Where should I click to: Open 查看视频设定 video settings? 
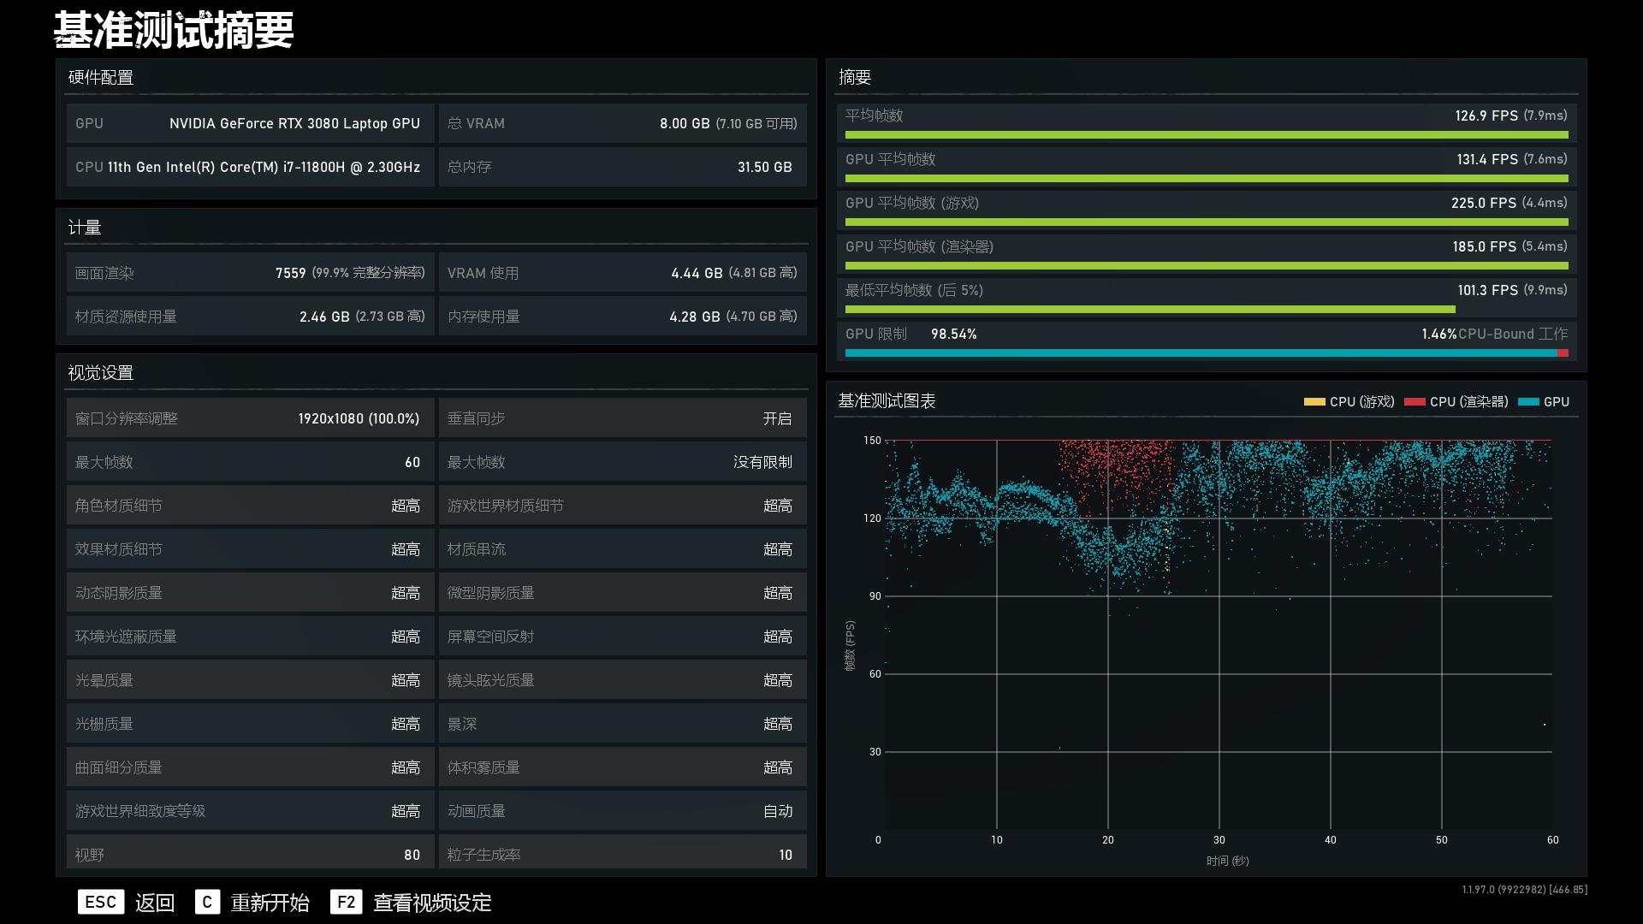432,903
